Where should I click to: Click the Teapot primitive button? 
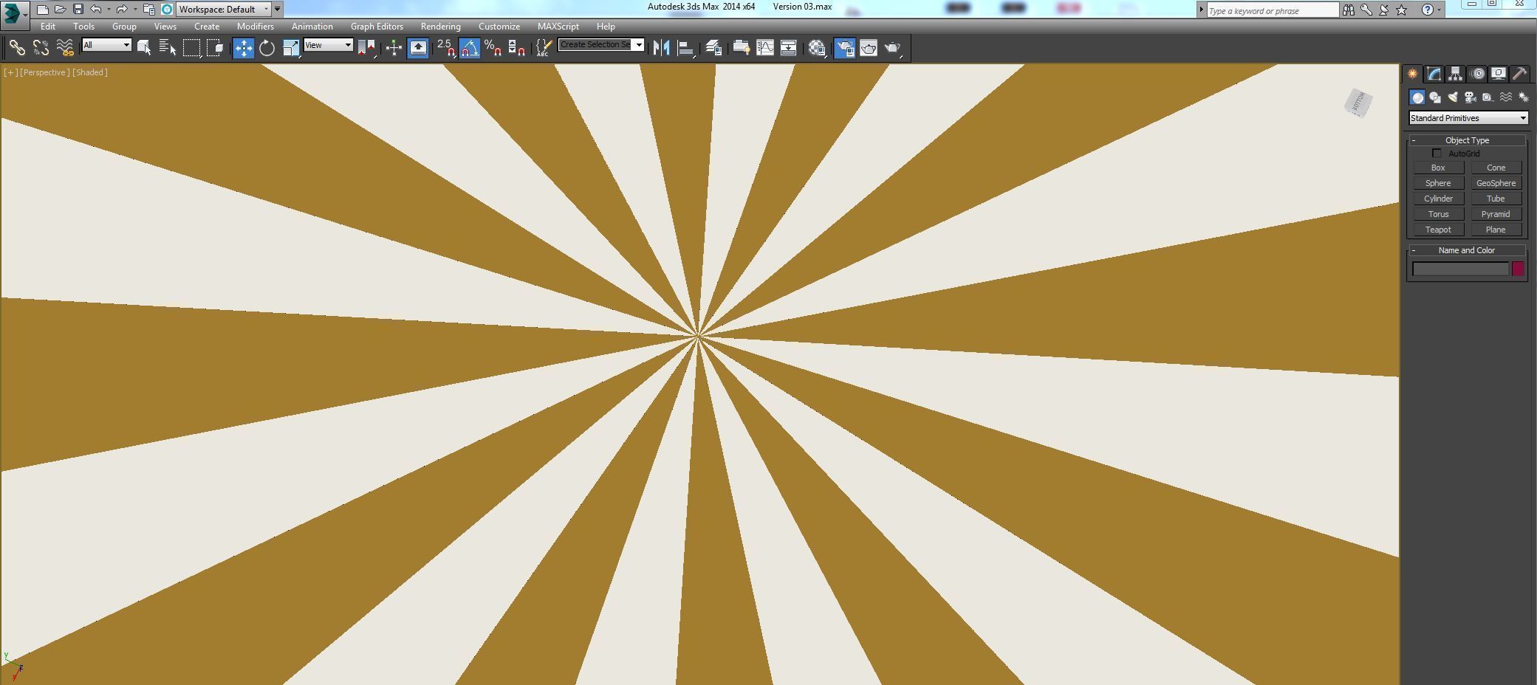pos(1438,230)
